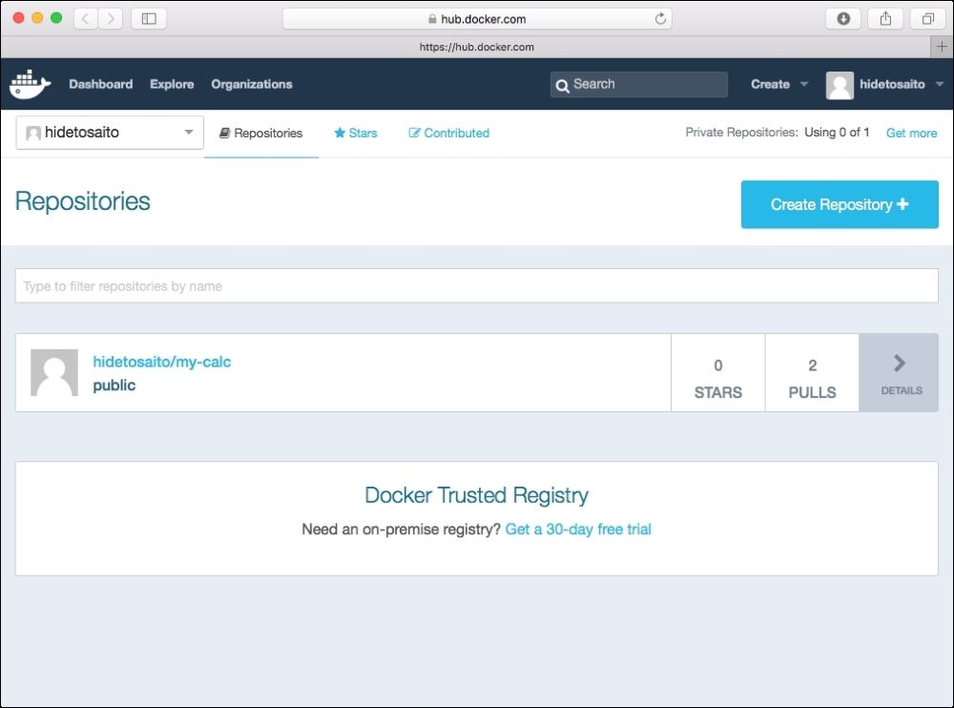Go back with Safari's back arrow
This screenshot has height=708, width=954.
[86, 19]
